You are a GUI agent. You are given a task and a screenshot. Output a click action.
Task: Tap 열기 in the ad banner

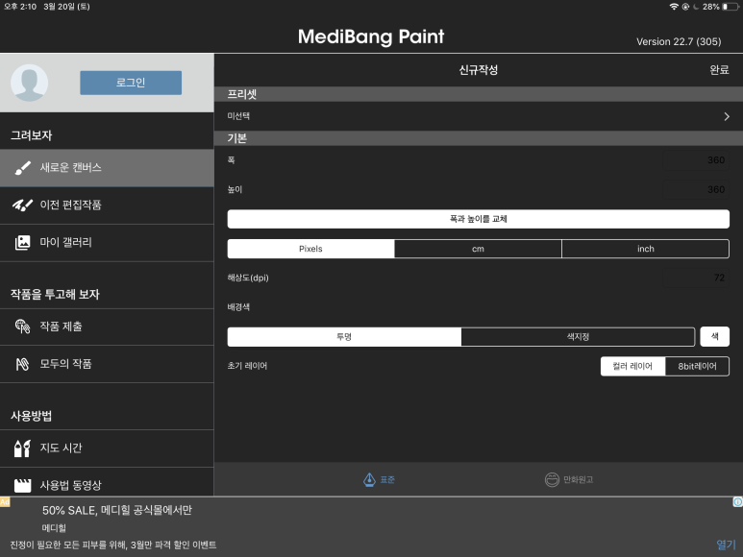click(726, 545)
